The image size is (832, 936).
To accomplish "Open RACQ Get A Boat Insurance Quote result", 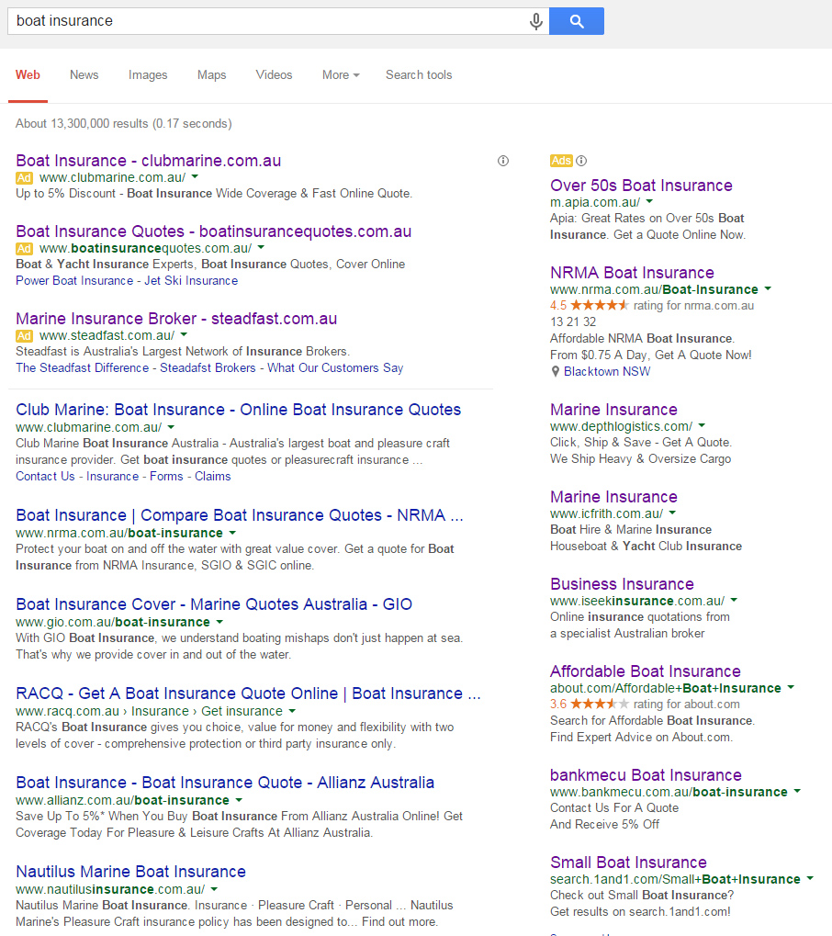I will coord(248,694).
